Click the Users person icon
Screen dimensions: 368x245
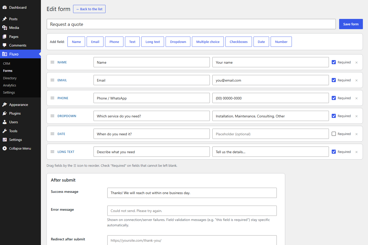pos(5,122)
